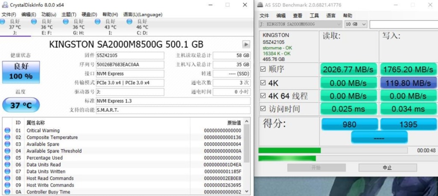Viewport: 438px width, 196px height.
Task: Click the serial number field 50026B7683EAC0AA
Action: coord(130,64)
